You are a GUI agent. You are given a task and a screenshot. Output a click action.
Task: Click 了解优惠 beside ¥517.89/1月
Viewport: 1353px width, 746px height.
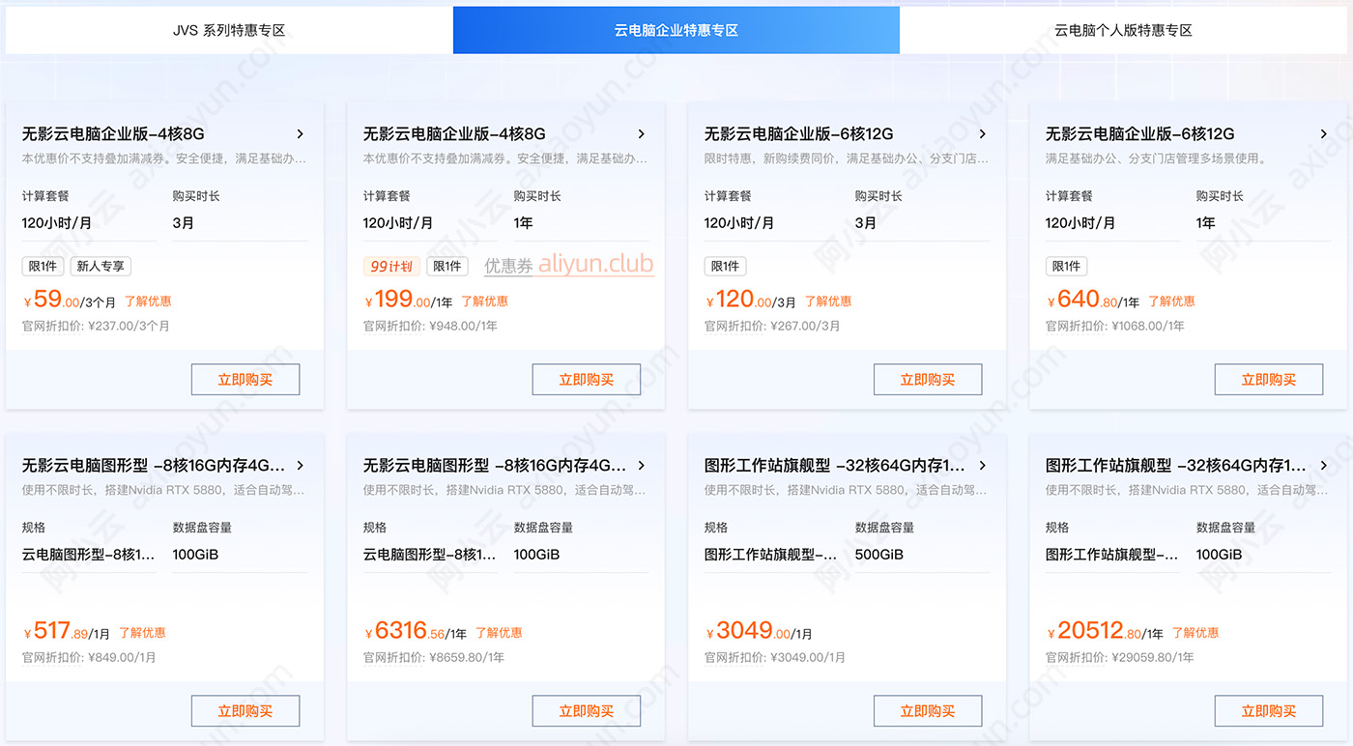coord(142,633)
